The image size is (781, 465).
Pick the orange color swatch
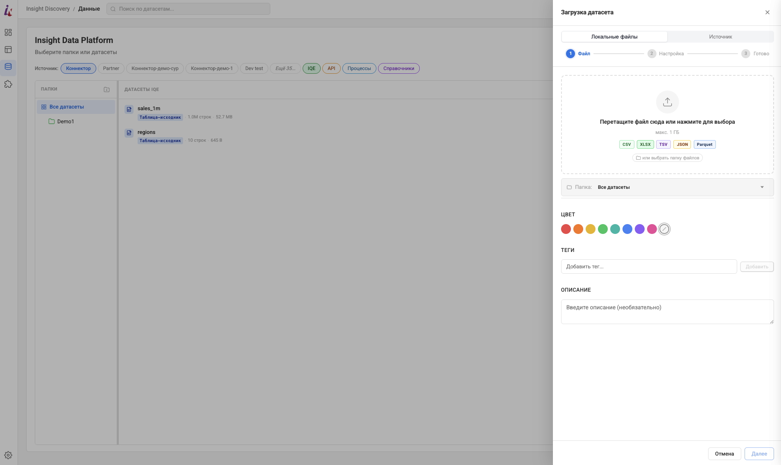[578, 229]
